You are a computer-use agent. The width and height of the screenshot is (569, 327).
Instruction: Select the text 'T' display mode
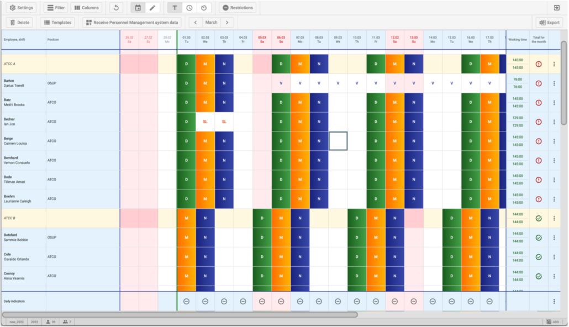click(175, 8)
